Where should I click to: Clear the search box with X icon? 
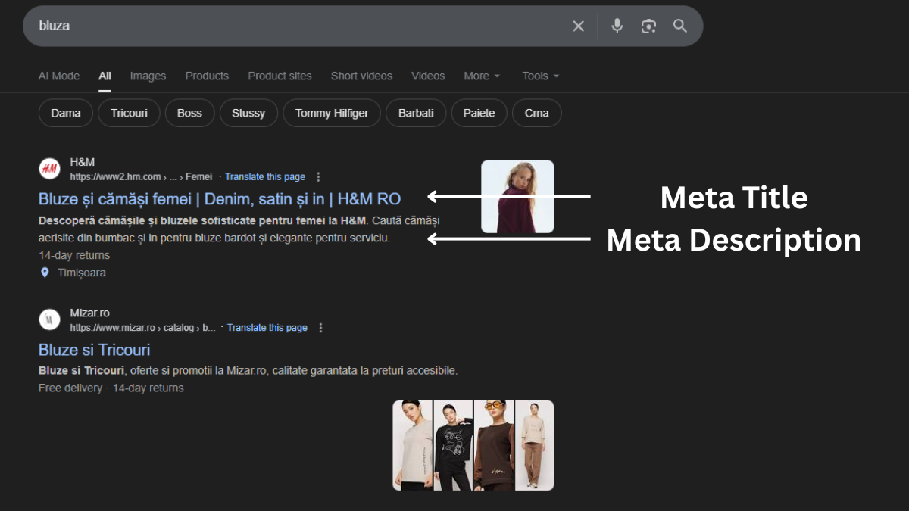578,26
